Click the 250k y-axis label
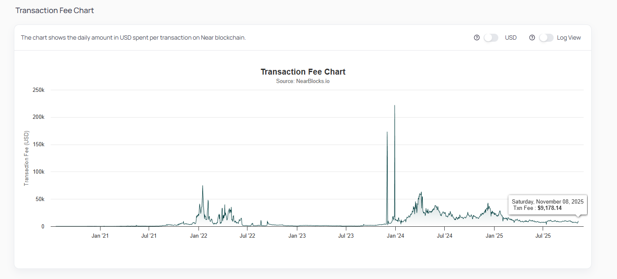Viewport: 617px width, 279px height. point(38,90)
